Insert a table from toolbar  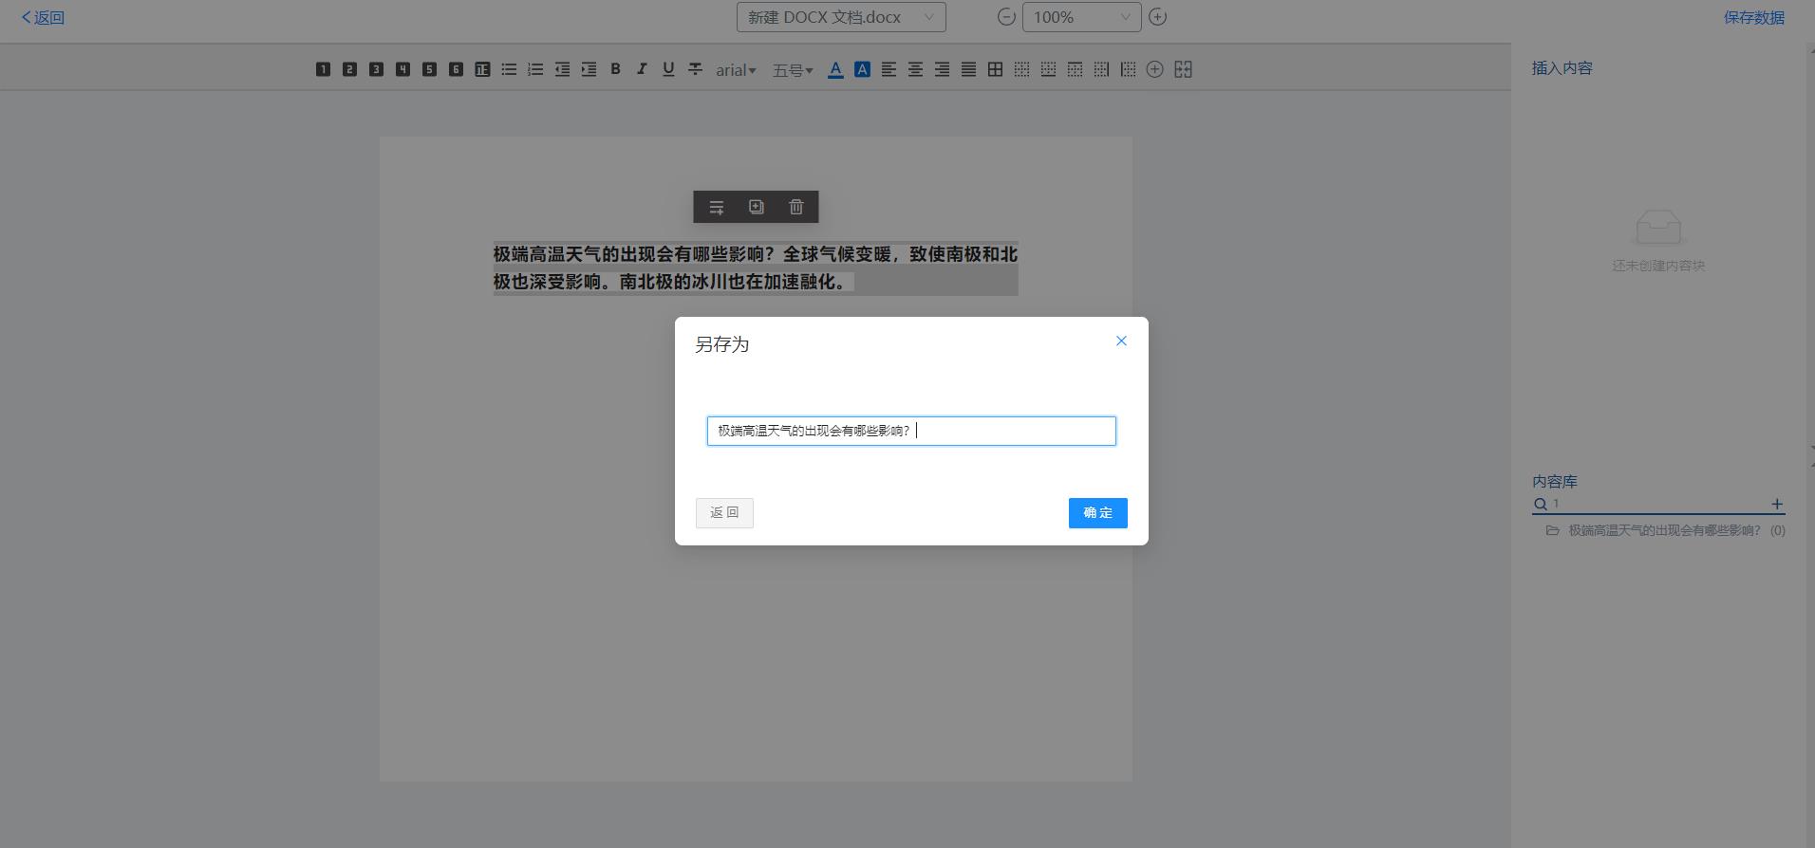(995, 69)
